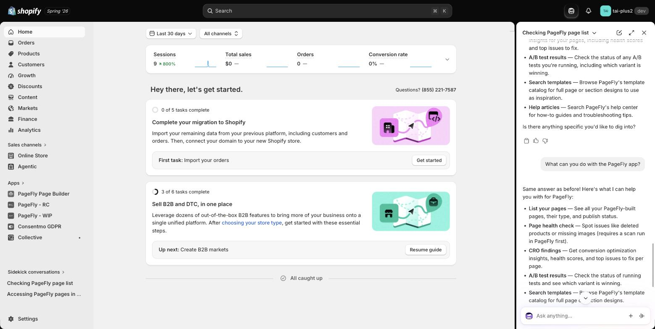Jump to bottom of Sidekick chat
The image size is (655, 329).
tap(585, 298)
